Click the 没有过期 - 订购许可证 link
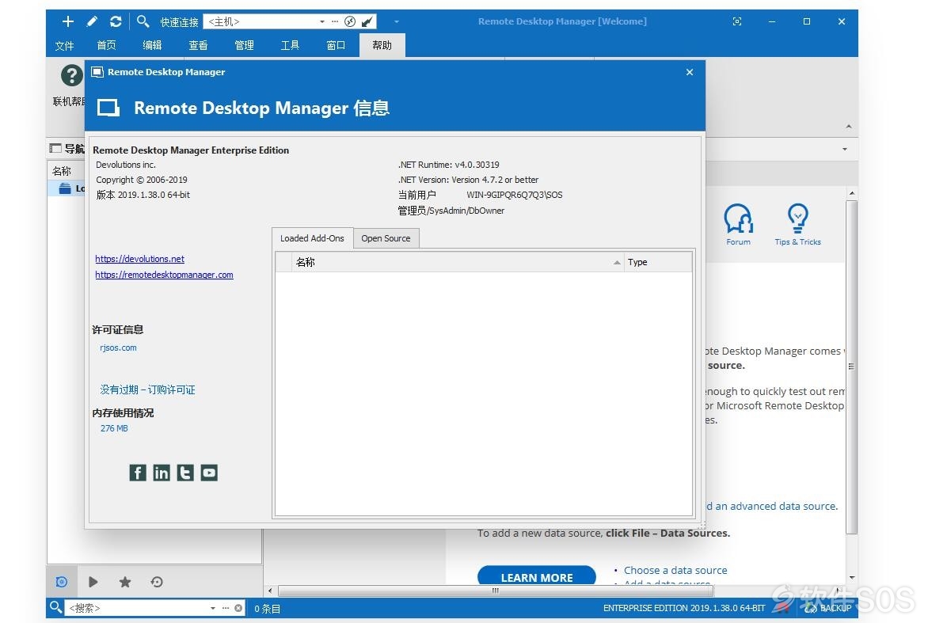 [147, 390]
